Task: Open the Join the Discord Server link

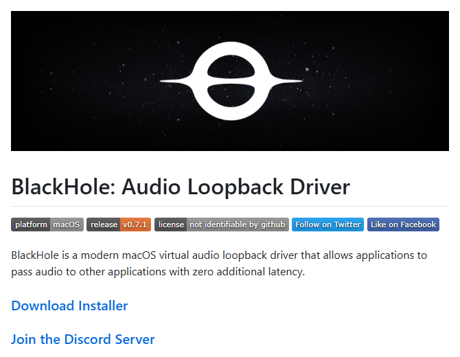Action: tap(82, 339)
